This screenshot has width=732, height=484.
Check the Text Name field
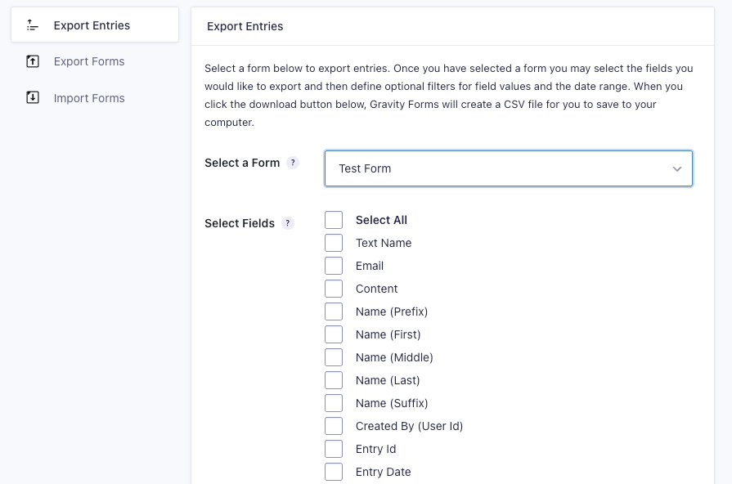pyautogui.click(x=334, y=242)
